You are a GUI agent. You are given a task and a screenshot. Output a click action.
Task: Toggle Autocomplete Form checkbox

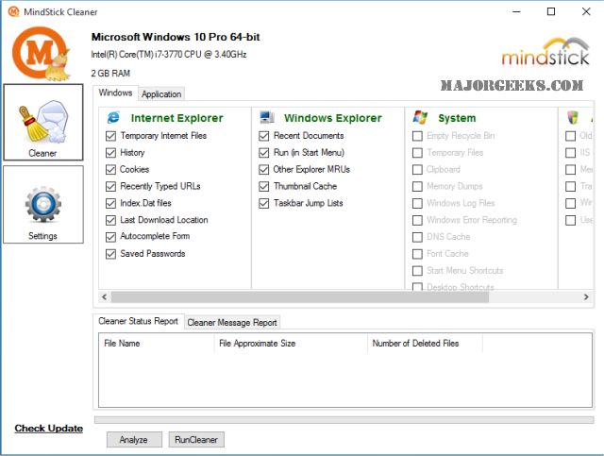pyautogui.click(x=111, y=237)
